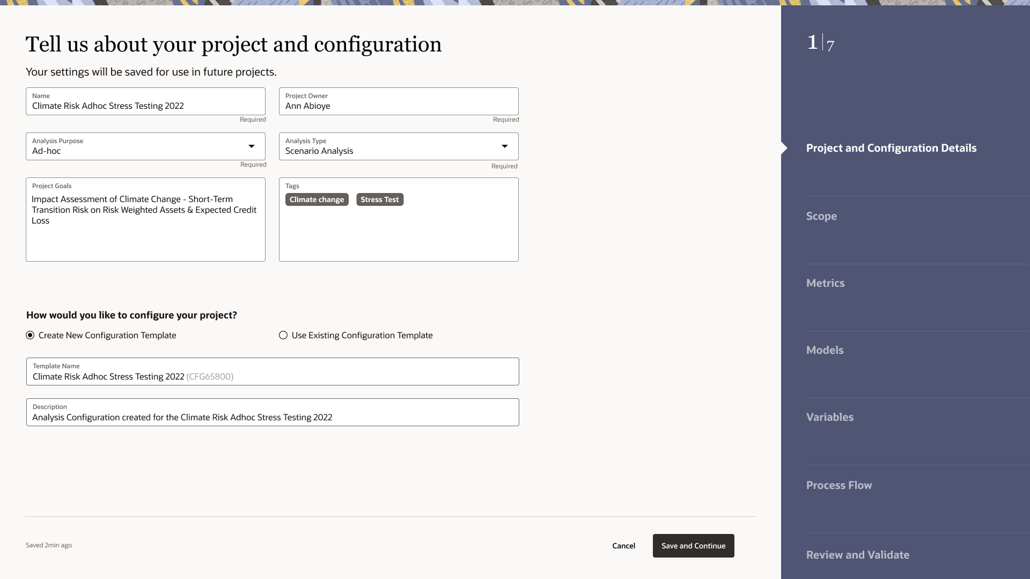Image resolution: width=1030 pixels, height=579 pixels.
Task: Open the Analysis Purpose dropdown arrow
Action: [251, 146]
